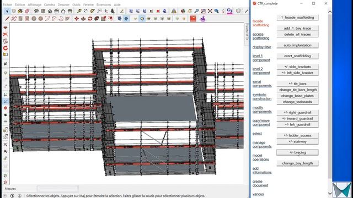Pick the Scale tool
Viewport: 353px width, 198px height.
[104, 19]
